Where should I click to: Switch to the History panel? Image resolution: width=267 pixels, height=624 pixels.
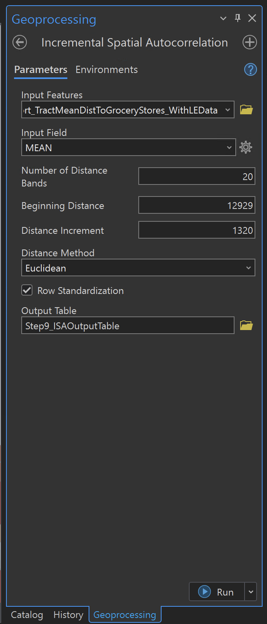[68, 615]
